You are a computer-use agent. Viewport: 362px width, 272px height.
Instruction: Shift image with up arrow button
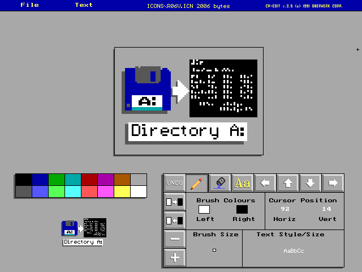(287, 183)
